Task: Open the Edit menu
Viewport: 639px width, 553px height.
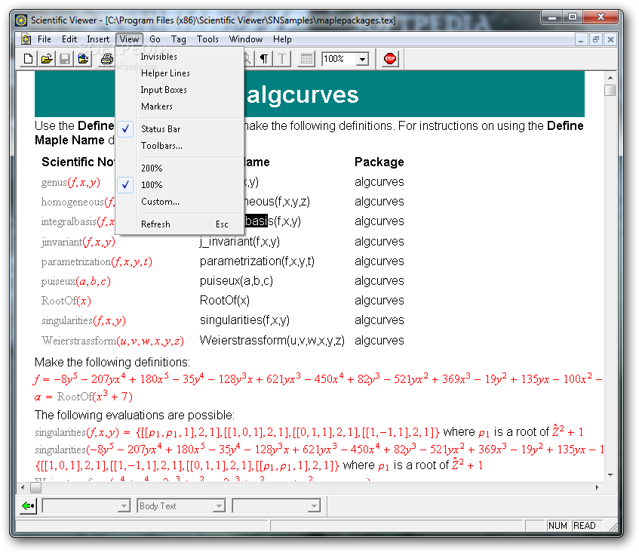Action: (69, 39)
